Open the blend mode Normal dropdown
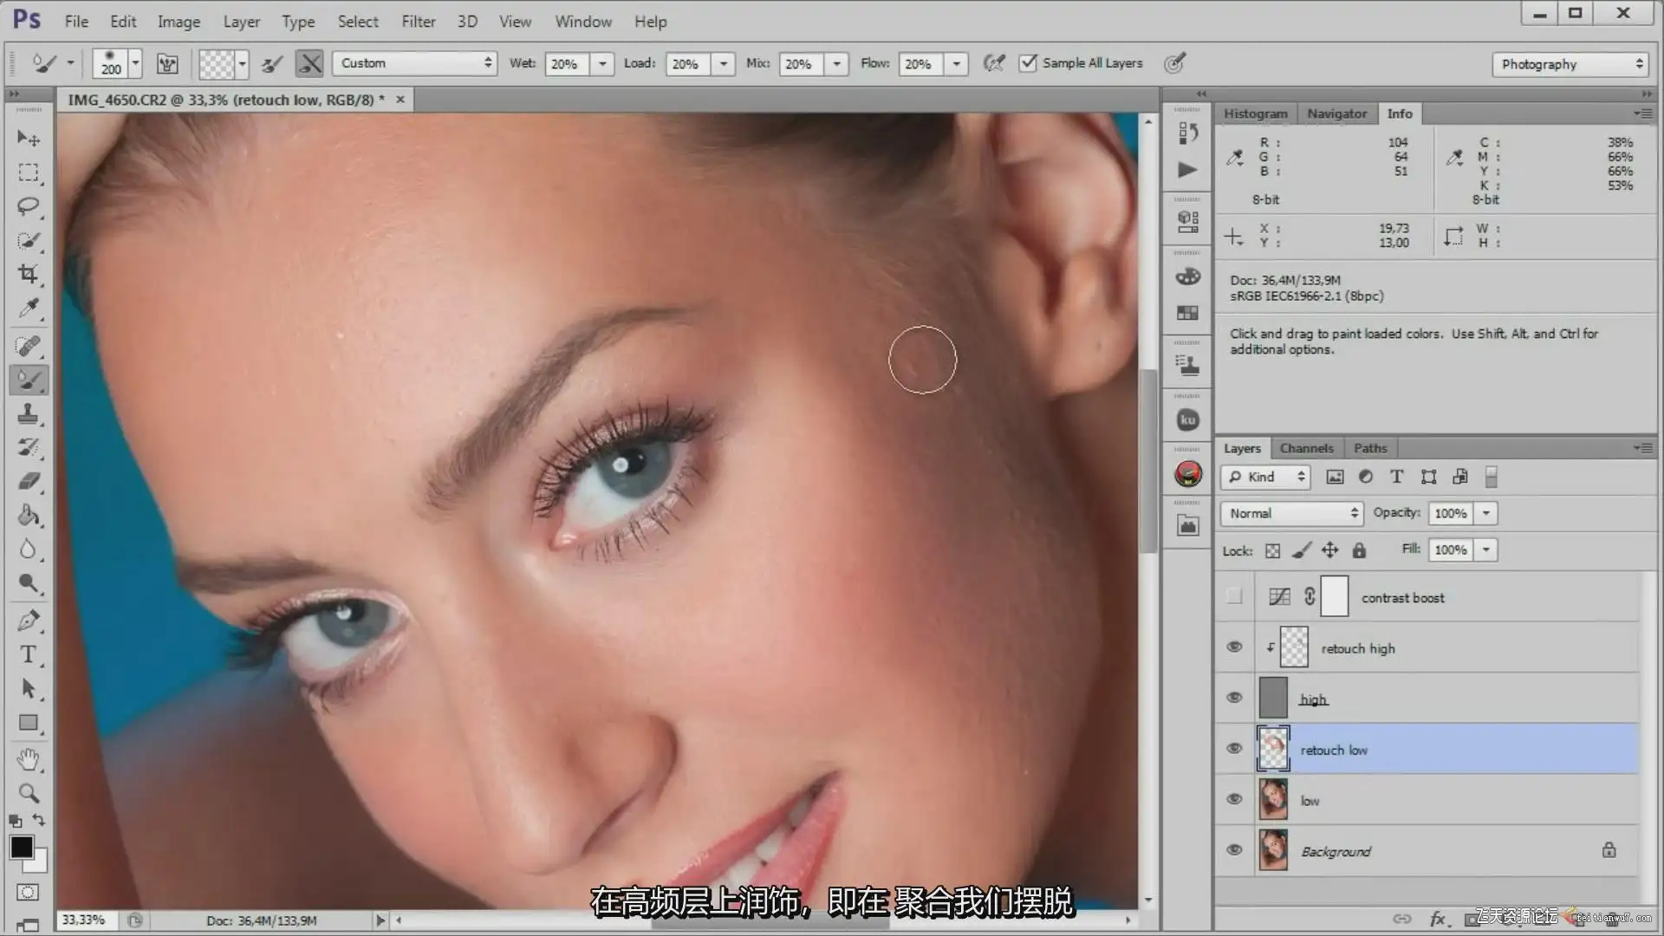The image size is (1664, 936). [1291, 513]
